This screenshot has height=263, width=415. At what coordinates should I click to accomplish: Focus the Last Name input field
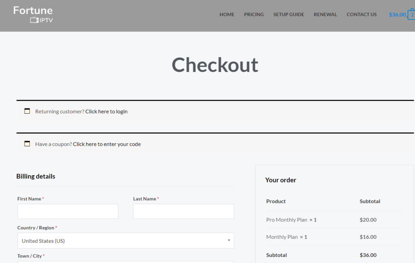point(184,211)
